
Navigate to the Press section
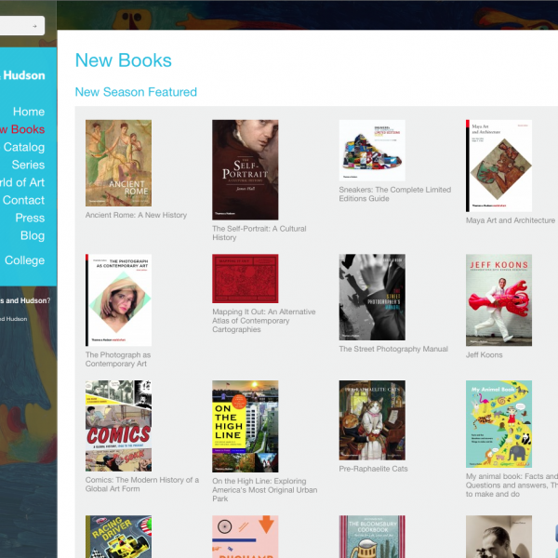pos(30,218)
